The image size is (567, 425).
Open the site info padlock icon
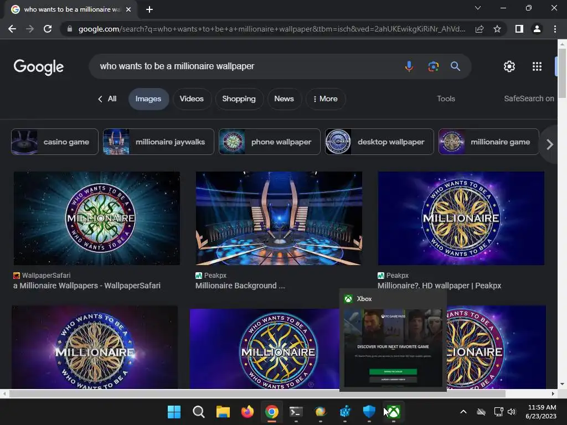click(69, 29)
